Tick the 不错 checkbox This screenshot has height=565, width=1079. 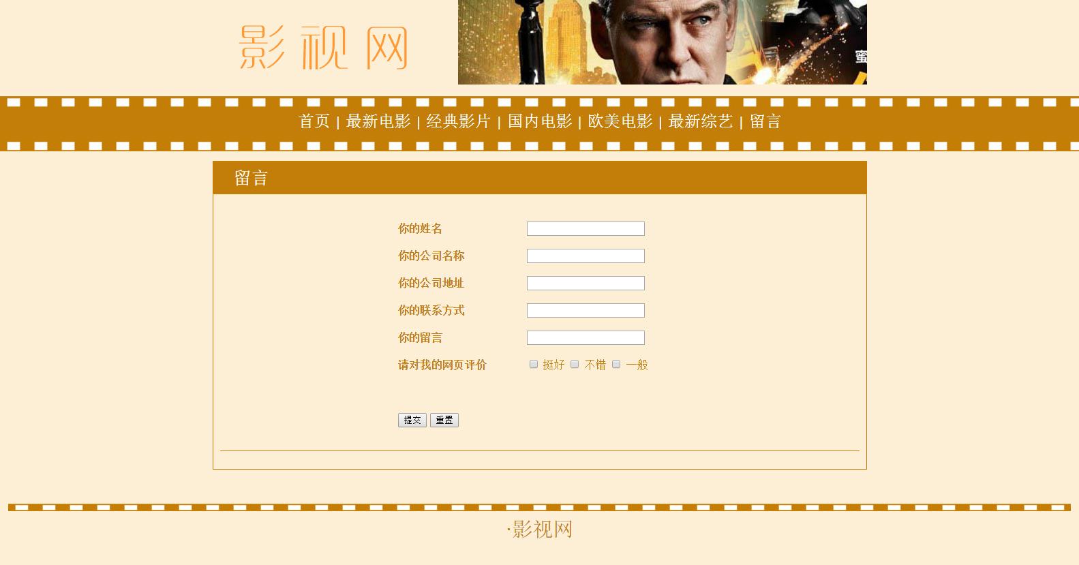click(x=575, y=364)
